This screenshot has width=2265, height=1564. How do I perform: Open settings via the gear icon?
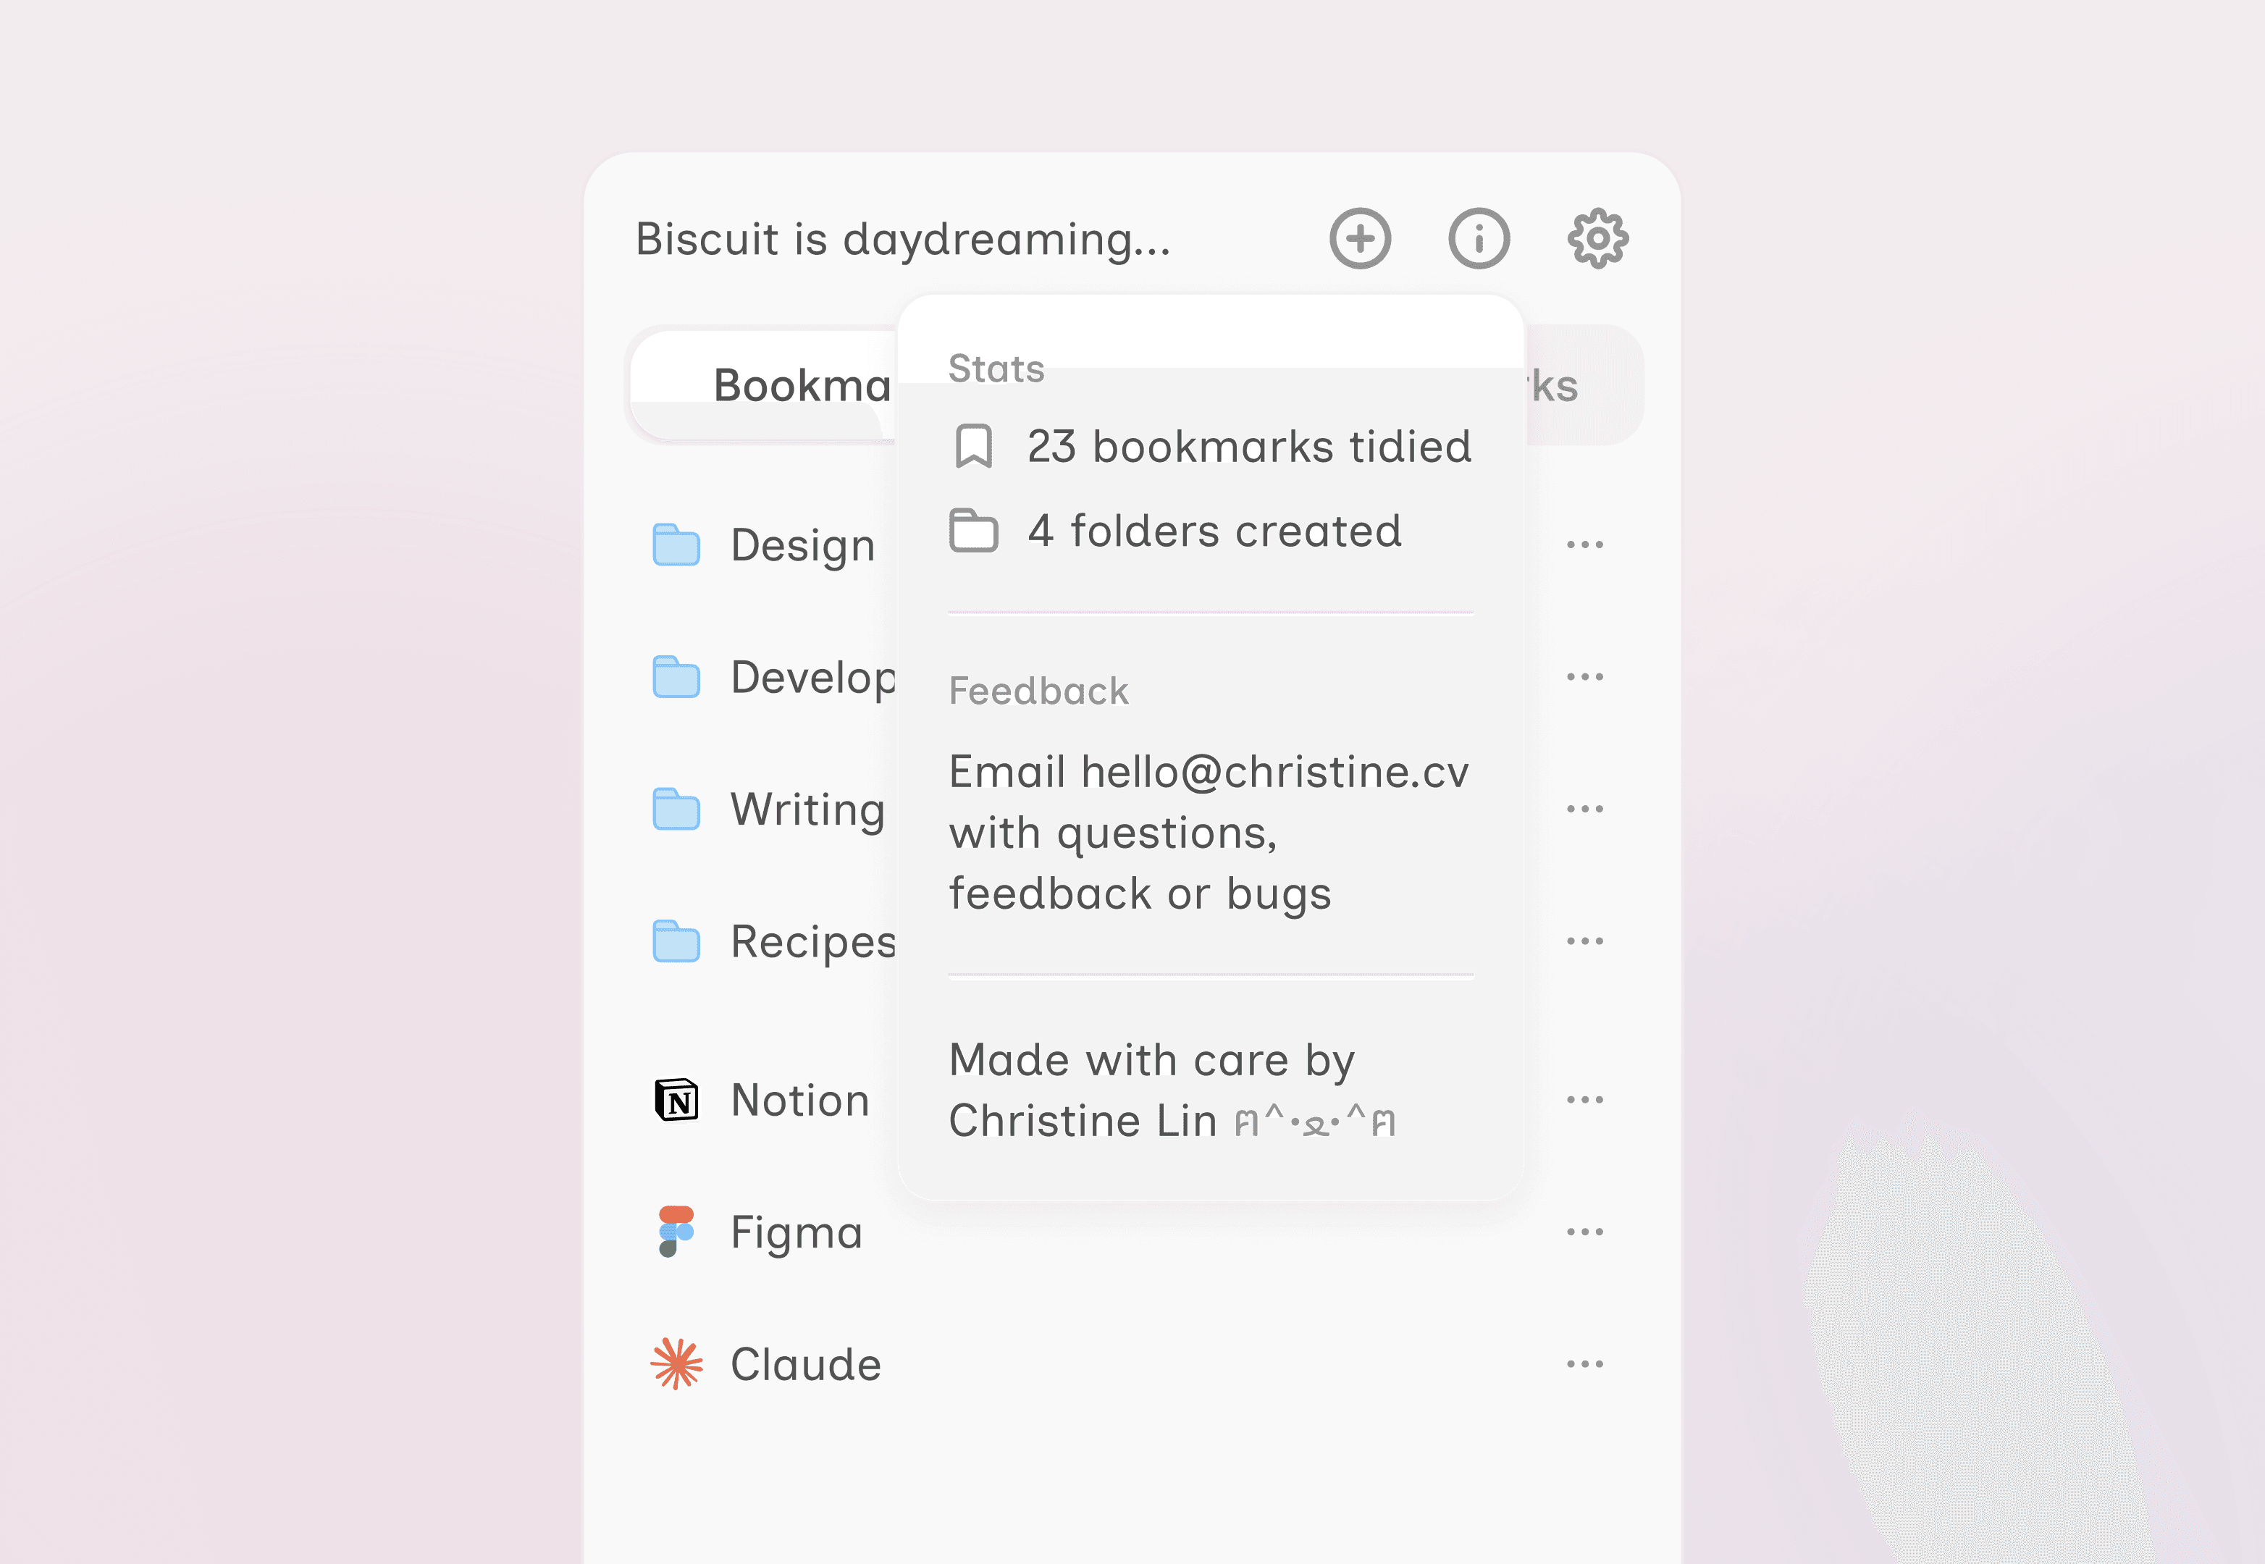coord(1597,238)
